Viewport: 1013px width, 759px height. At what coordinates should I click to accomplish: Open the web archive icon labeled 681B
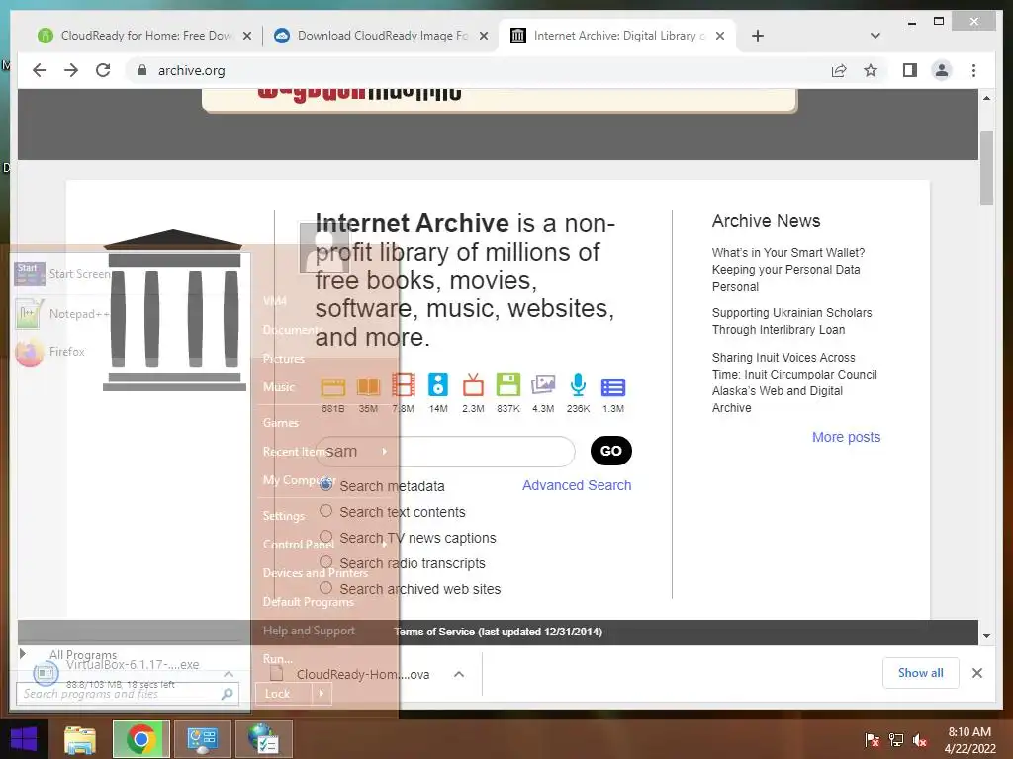tap(333, 386)
